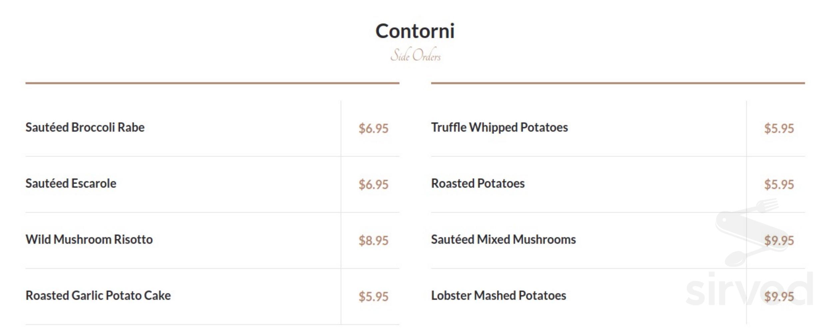
Task: Click the Side Orders subtitle
Action: click(416, 55)
